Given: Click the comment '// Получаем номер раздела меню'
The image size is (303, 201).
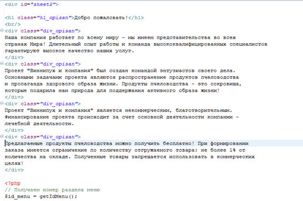Looking at the screenshot, I should pos(52,190).
